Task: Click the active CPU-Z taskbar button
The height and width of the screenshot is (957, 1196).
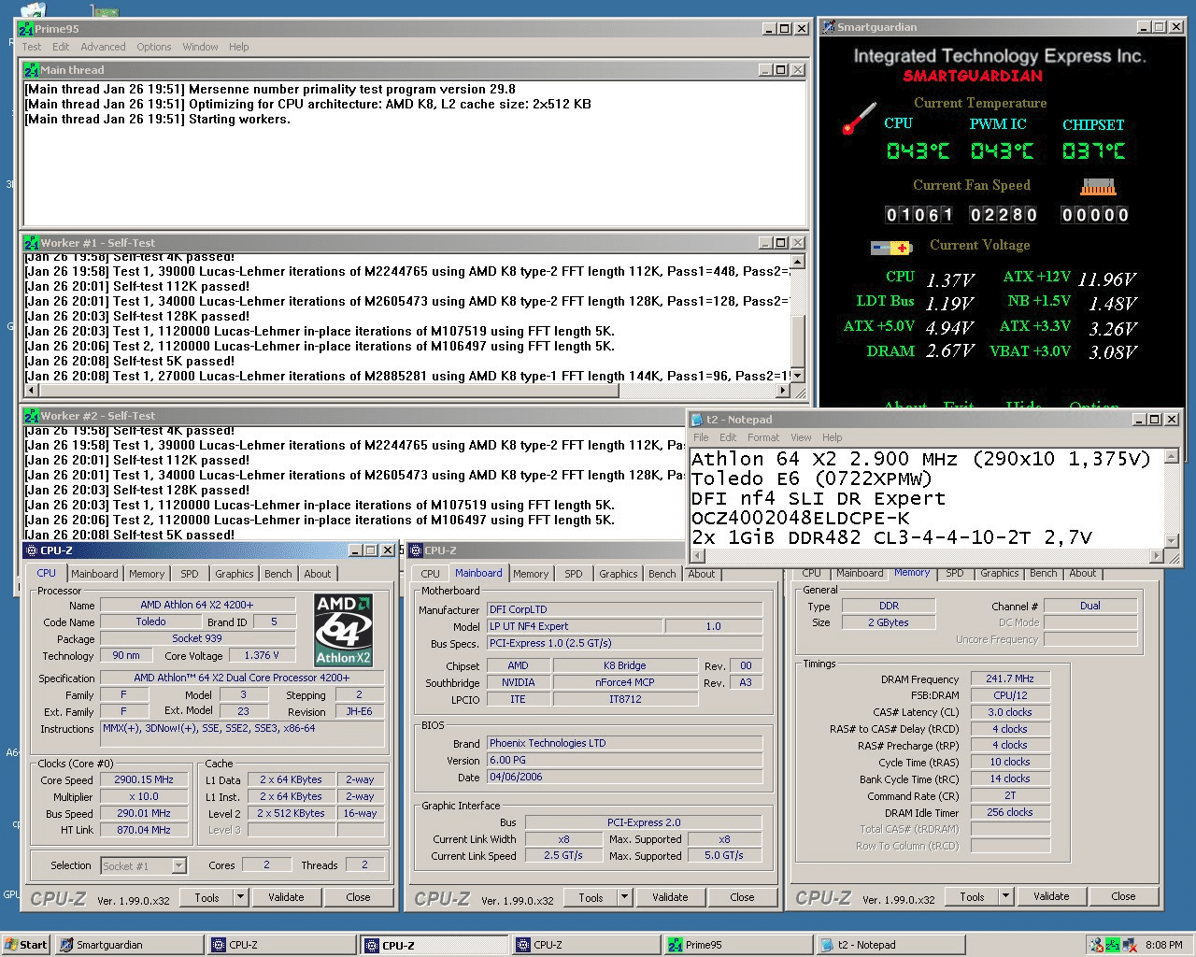Action: click(x=434, y=945)
